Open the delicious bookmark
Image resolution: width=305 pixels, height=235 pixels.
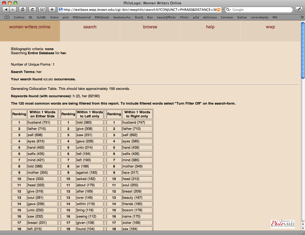coord(210,17)
